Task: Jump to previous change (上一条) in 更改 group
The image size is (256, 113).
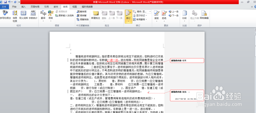Action: pos(174,11)
